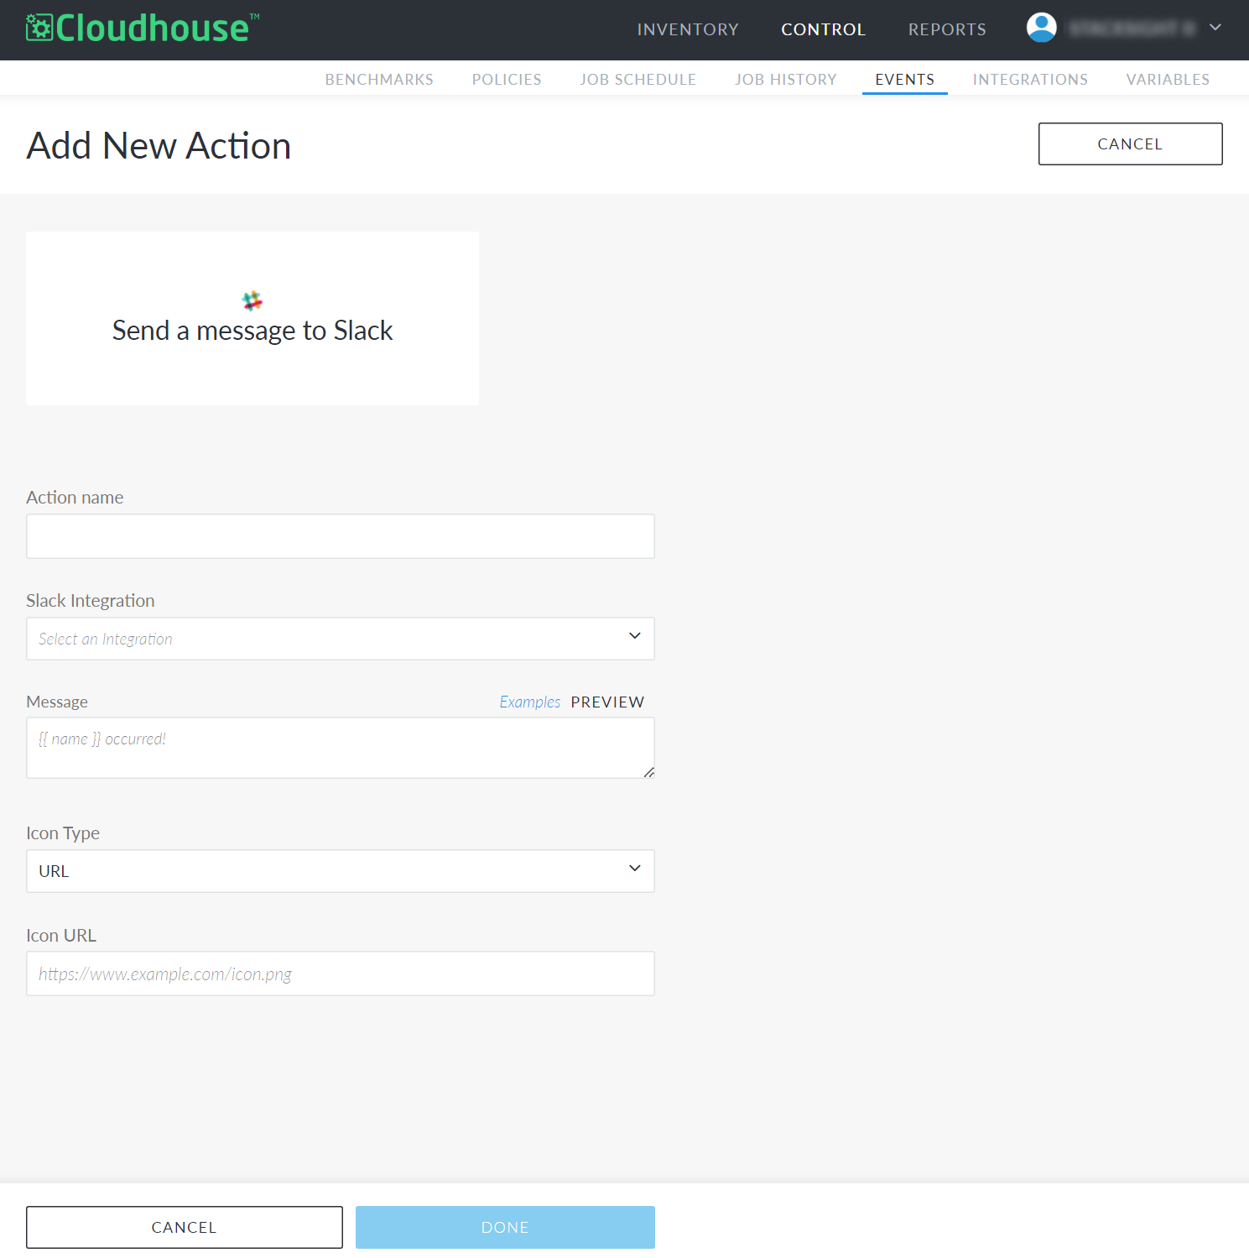This screenshot has height=1258, width=1249.
Task: Open the message Examples link
Action: point(530,702)
